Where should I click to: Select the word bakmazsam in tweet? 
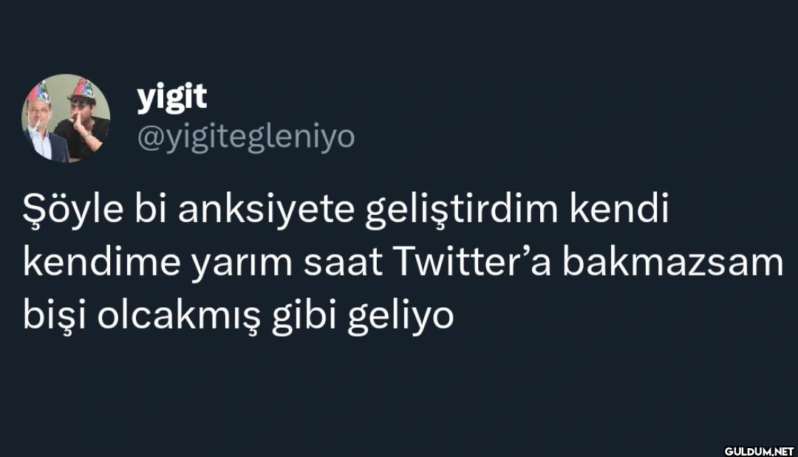pyautogui.click(x=673, y=262)
